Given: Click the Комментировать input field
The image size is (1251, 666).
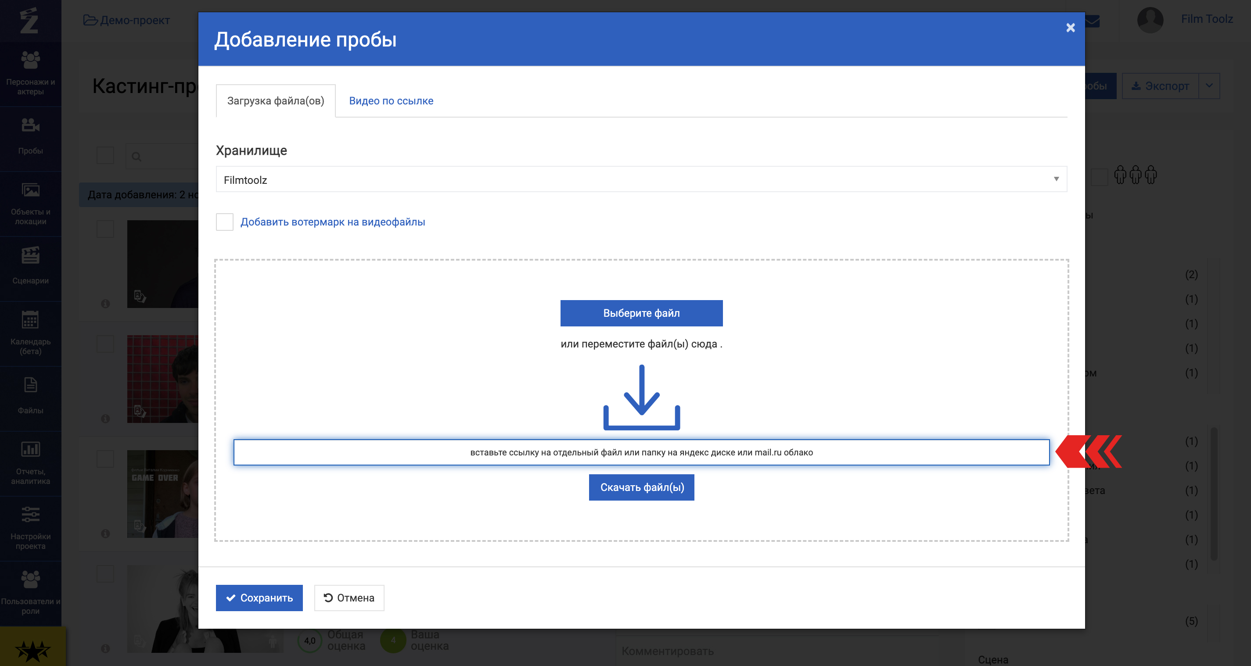Looking at the screenshot, I should (x=777, y=651).
